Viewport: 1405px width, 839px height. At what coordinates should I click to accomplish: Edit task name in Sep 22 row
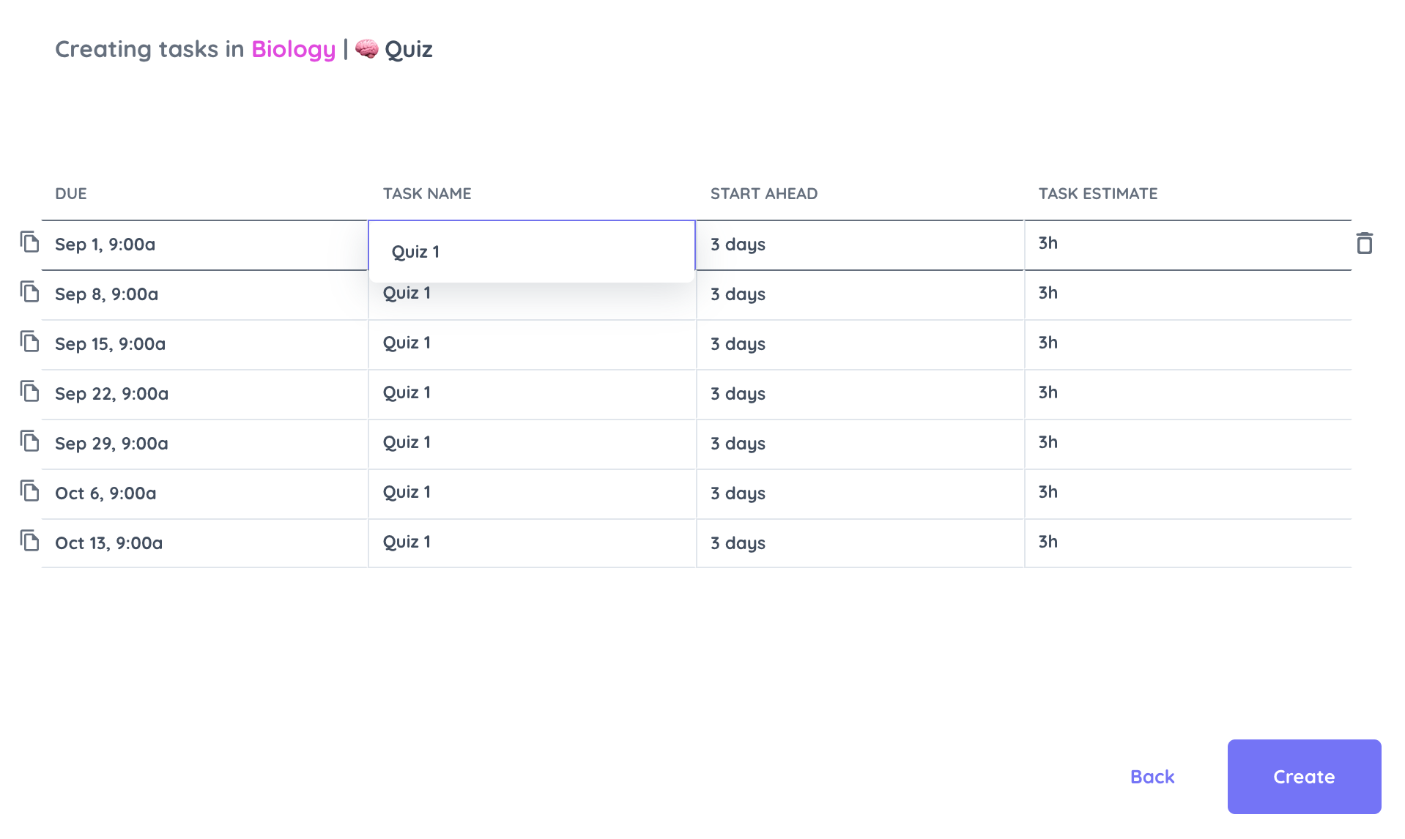click(x=532, y=394)
